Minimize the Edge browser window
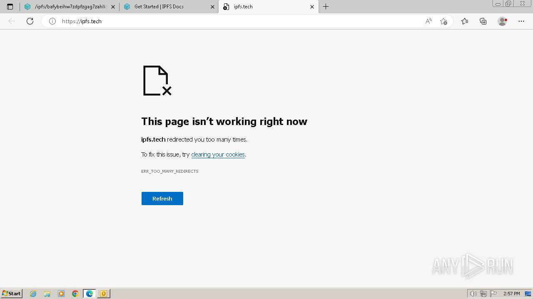Image resolution: width=533 pixels, height=299 pixels. (498, 4)
